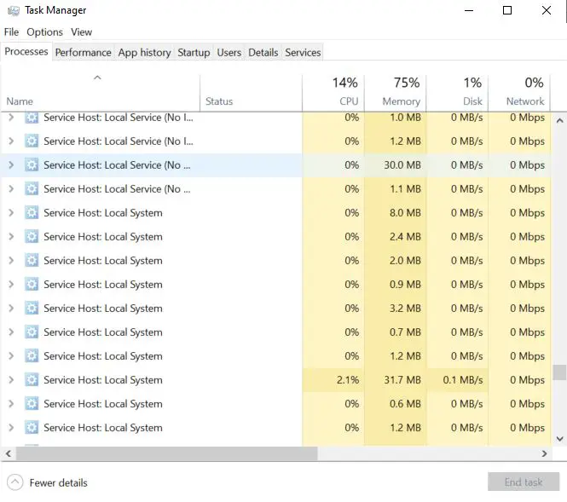Click the vertical scrollbar down arrow
The width and height of the screenshot is (567, 502).
pos(560,439)
